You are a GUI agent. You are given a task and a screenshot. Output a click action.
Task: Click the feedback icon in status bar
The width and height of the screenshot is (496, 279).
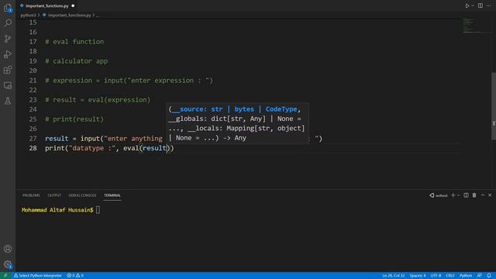(x=480, y=276)
